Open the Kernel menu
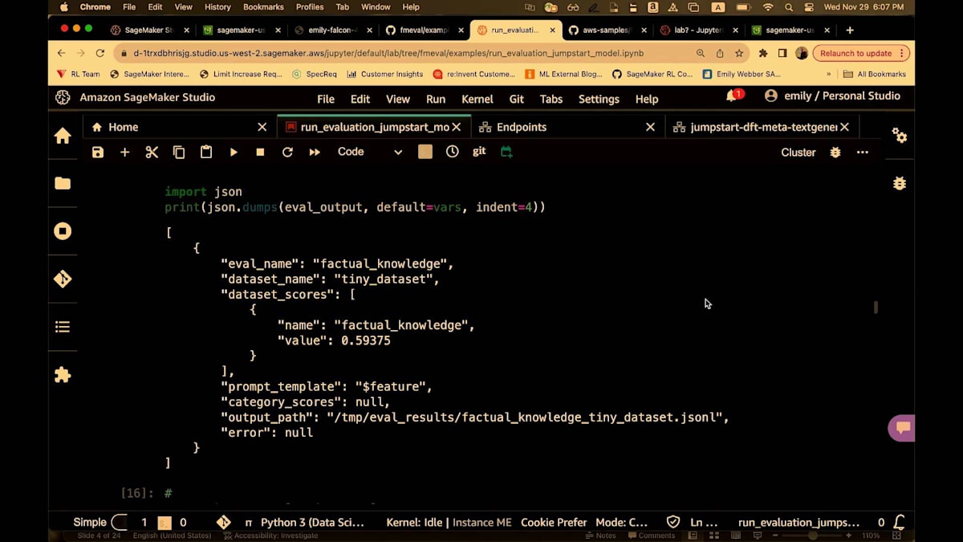Screen dimensions: 963x542 [x=477, y=99]
